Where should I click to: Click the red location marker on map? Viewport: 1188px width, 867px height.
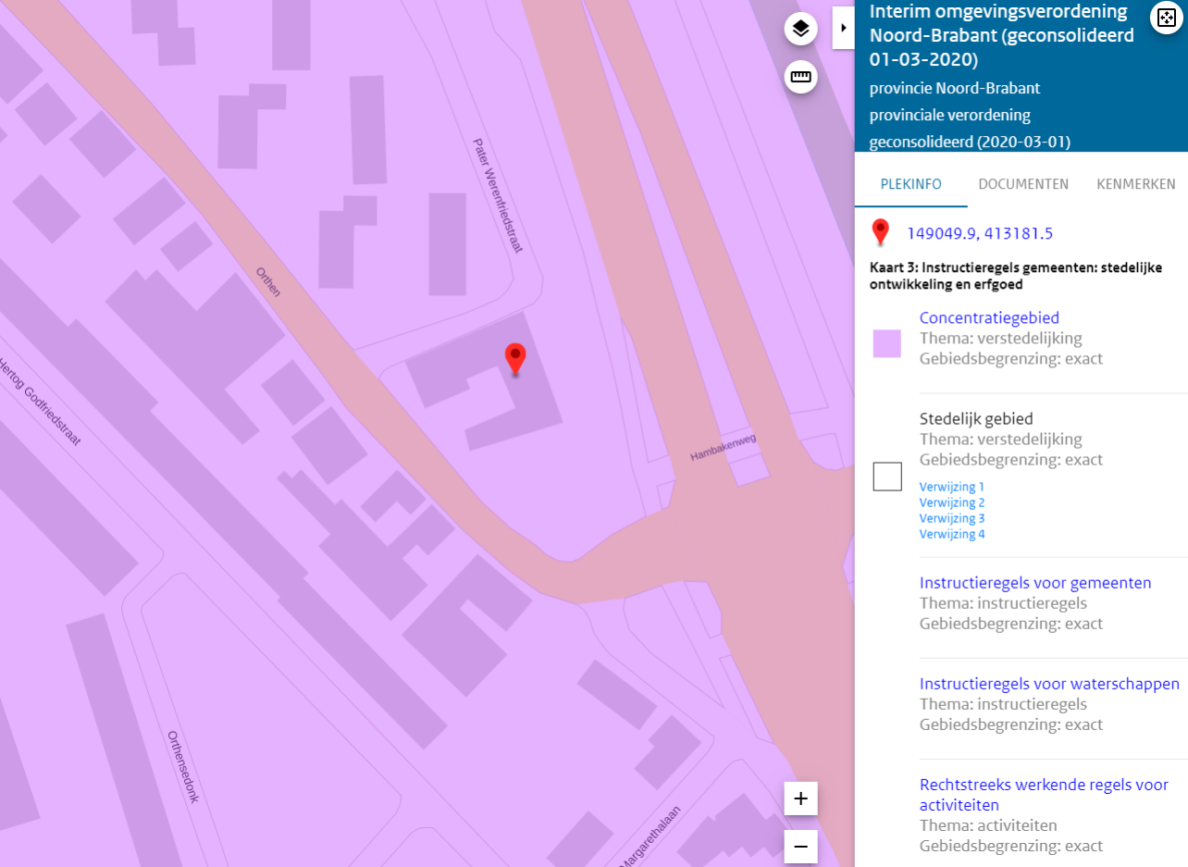click(x=515, y=359)
